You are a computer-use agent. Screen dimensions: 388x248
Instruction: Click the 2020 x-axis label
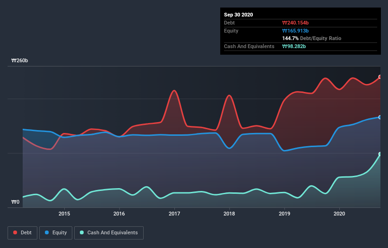coord(339,214)
